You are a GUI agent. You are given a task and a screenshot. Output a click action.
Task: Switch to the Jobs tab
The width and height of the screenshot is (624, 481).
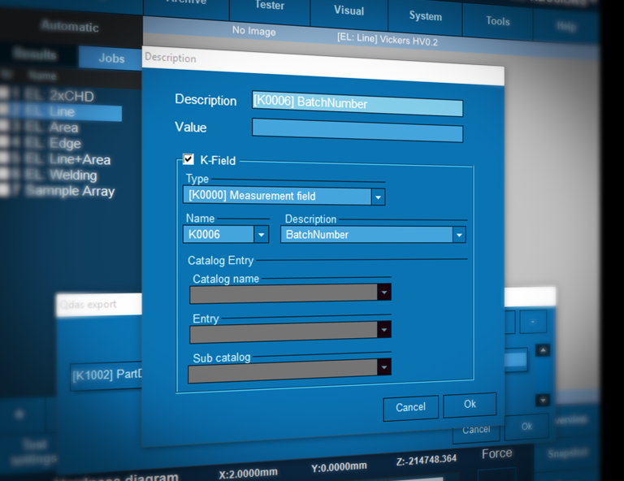click(111, 58)
